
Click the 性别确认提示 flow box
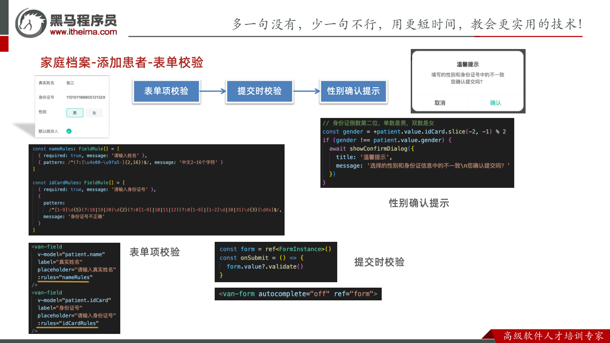(x=353, y=91)
